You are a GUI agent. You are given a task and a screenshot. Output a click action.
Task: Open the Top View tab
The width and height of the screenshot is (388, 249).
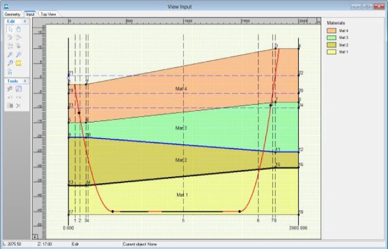[x=48, y=15]
